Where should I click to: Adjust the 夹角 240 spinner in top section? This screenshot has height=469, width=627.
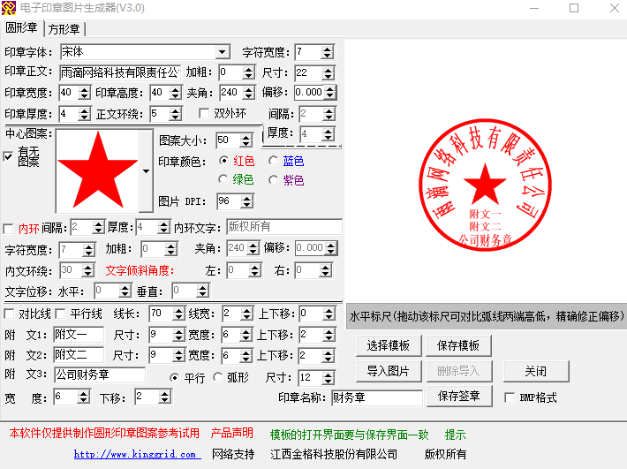click(249, 93)
